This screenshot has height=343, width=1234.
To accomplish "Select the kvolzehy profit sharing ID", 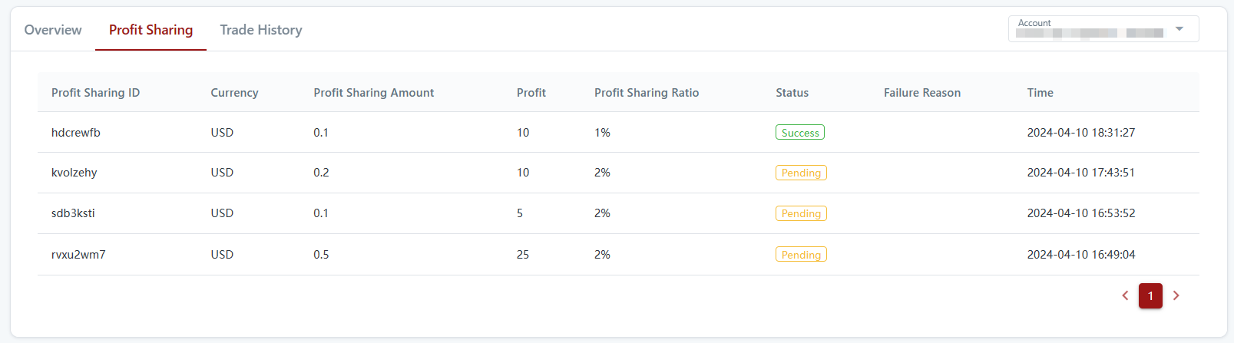I will (x=74, y=173).
